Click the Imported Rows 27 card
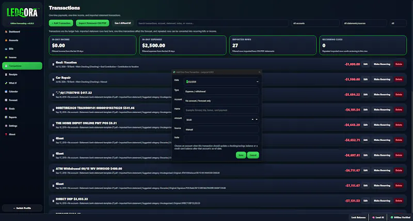This screenshot has width=413, height=221. pyautogui.click(x=273, y=45)
